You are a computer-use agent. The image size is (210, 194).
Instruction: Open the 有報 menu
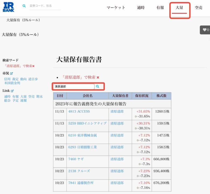click(160, 8)
